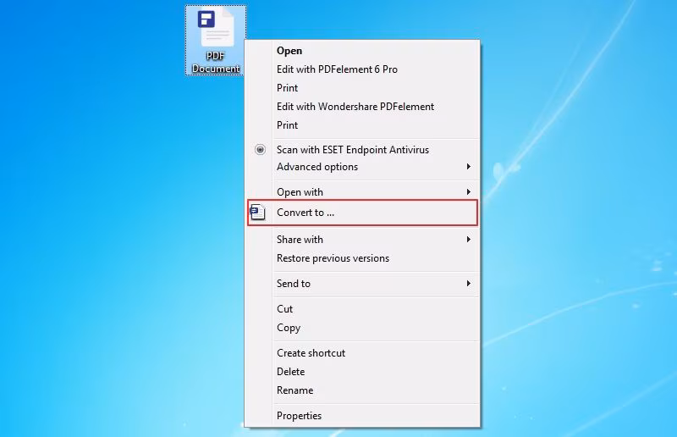Viewport: 677px width, 437px height.
Task: Open the Share with submenu
Action: 363,240
